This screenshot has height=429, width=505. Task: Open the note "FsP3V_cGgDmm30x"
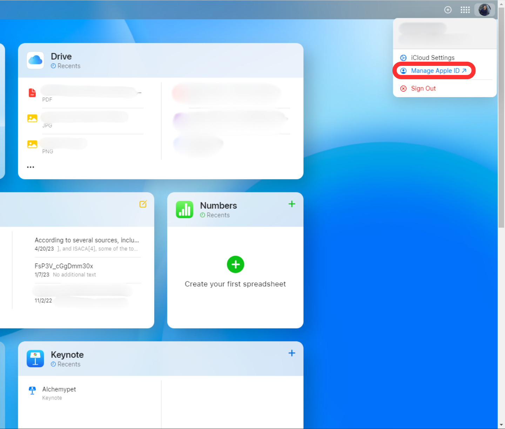87,270
